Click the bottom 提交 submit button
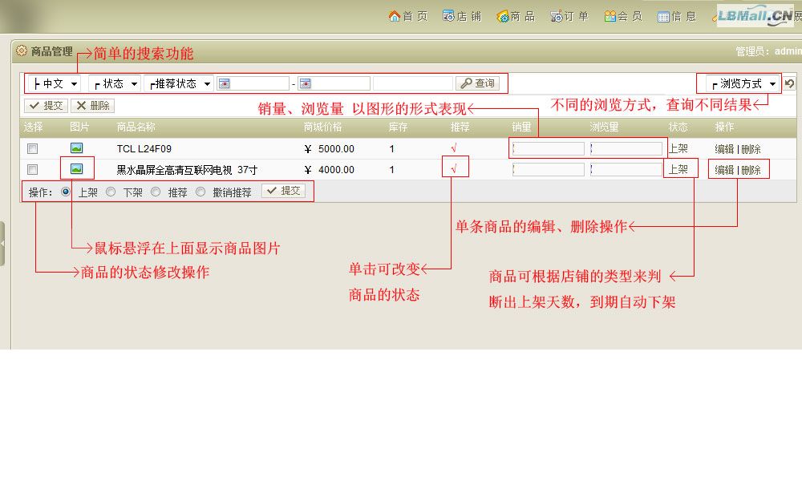 (x=283, y=191)
